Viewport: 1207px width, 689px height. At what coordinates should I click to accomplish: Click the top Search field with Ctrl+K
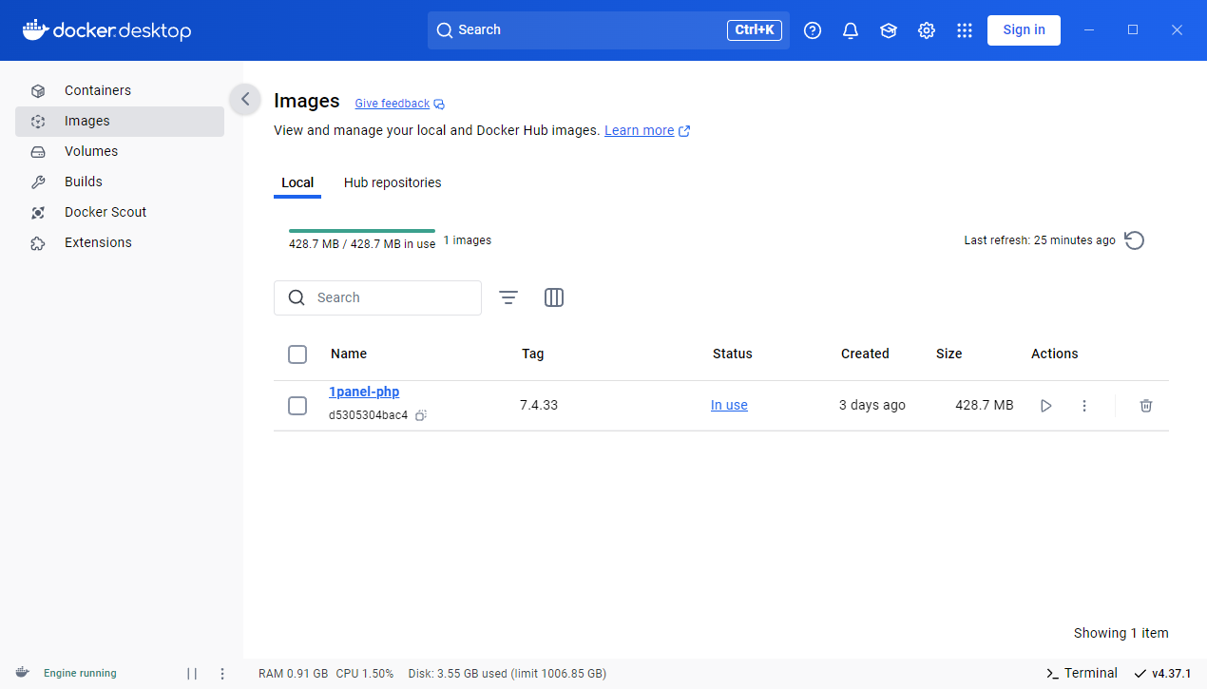click(608, 30)
